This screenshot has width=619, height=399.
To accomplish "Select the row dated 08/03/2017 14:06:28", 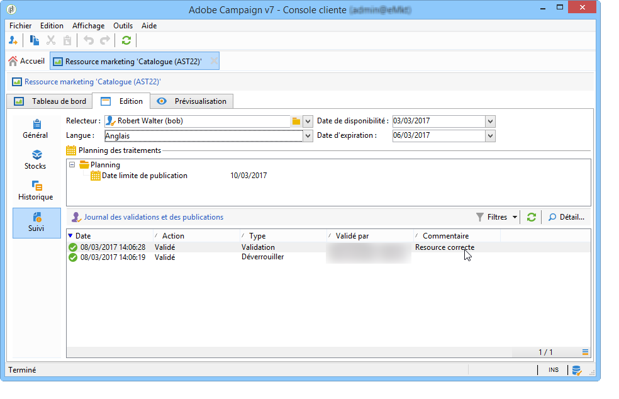I will (x=328, y=247).
